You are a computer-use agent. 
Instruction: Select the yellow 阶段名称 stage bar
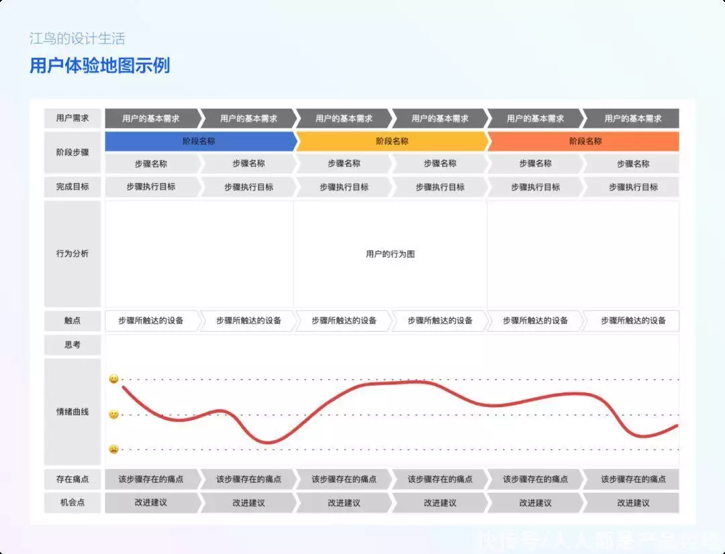point(391,142)
